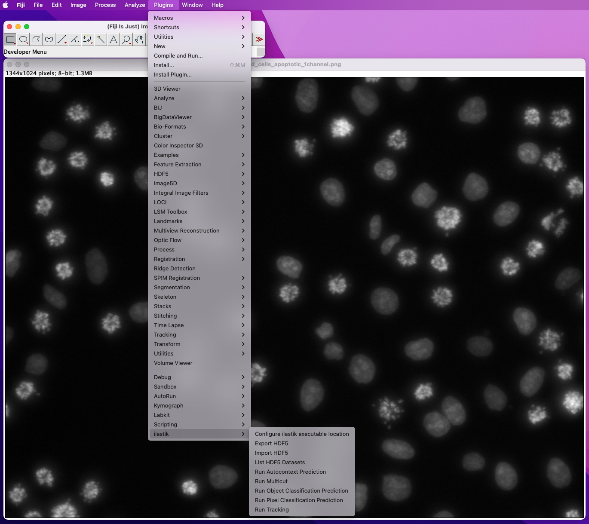Image resolution: width=589 pixels, height=524 pixels.
Task: Choose the Text tool
Action: (114, 40)
